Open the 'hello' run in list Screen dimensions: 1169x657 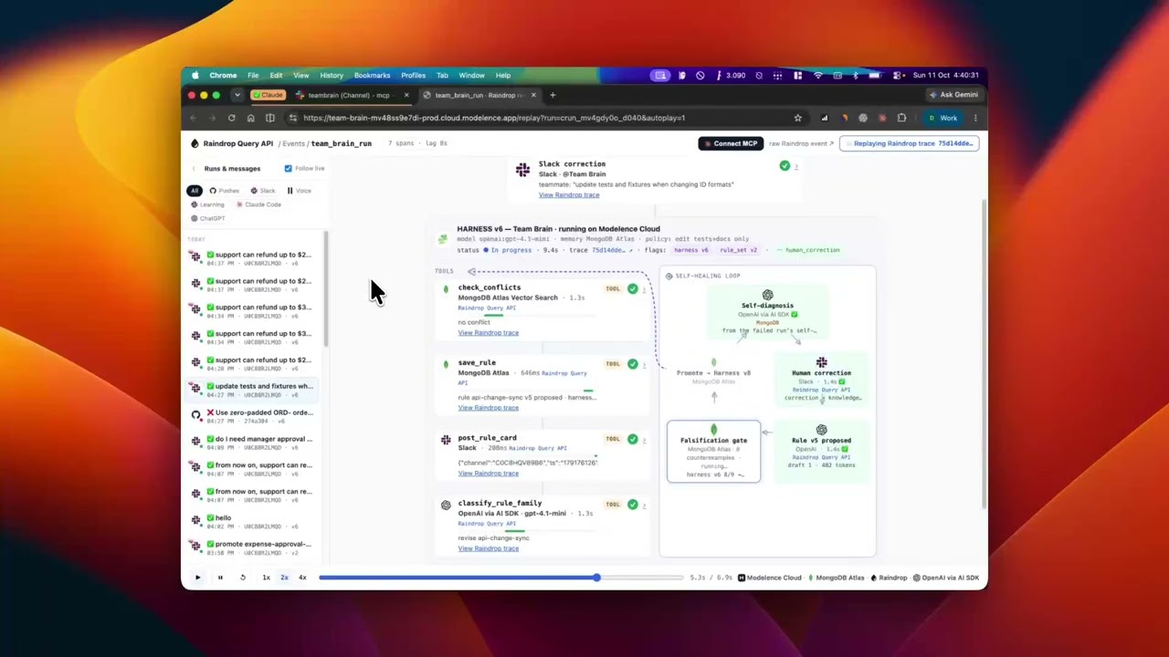point(252,522)
